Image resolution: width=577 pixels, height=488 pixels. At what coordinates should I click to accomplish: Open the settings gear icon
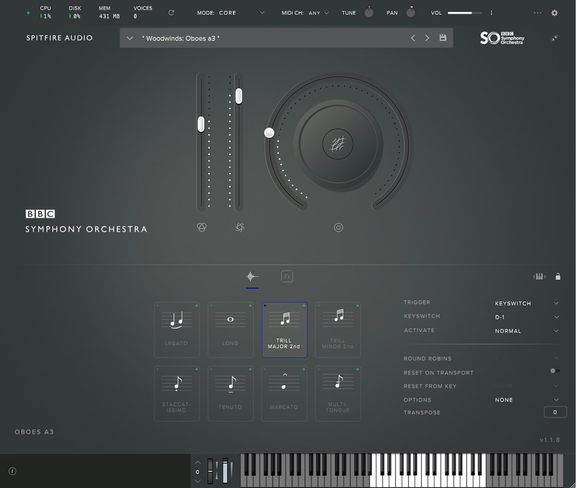click(554, 13)
